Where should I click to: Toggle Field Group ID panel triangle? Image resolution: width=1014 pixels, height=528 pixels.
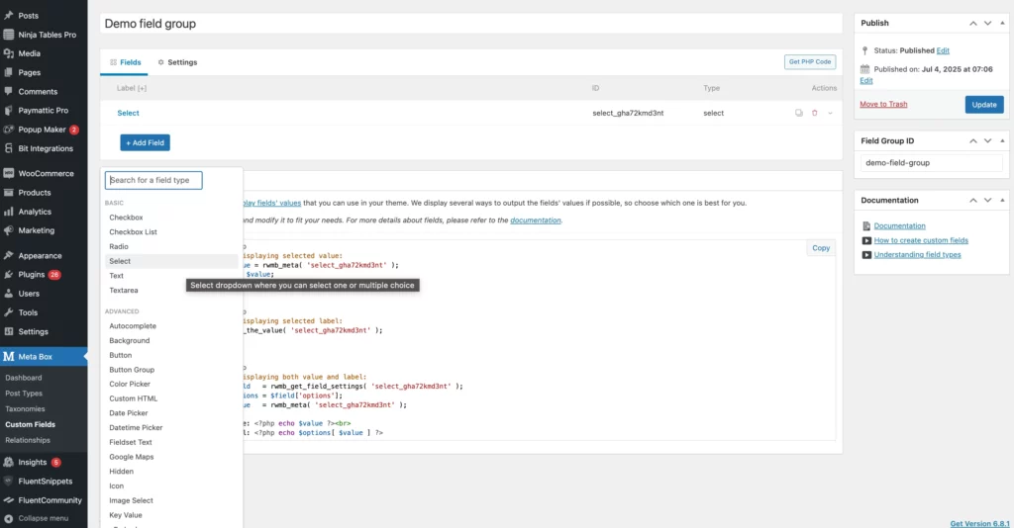tap(1002, 140)
